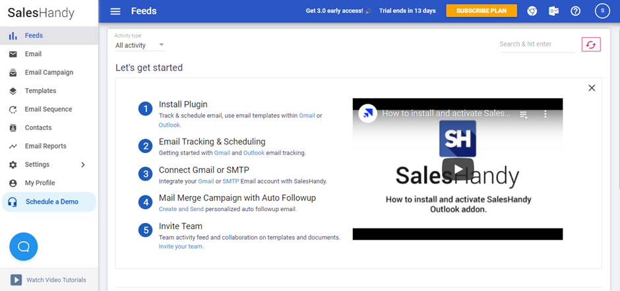Viewport: 620px width, 291px height.
Task: Open the video's more options dots
Action: pos(545,114)
